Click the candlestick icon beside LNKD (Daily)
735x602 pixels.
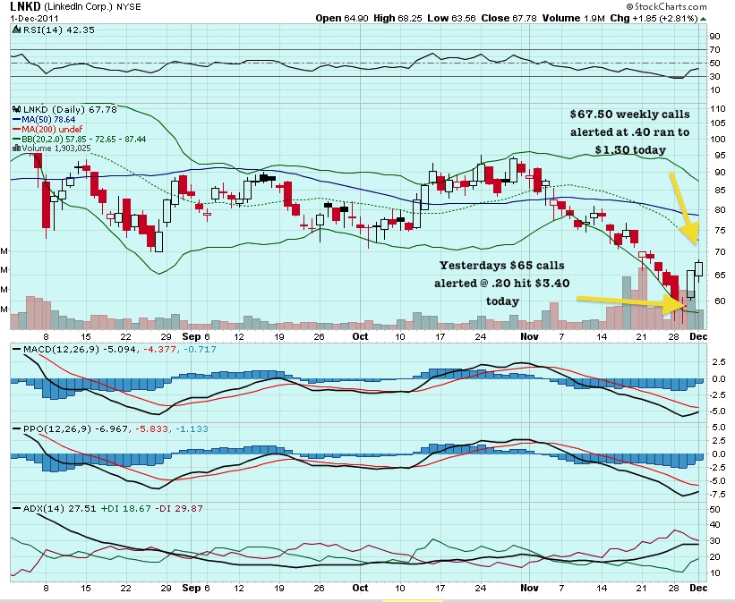click(15, 108)
